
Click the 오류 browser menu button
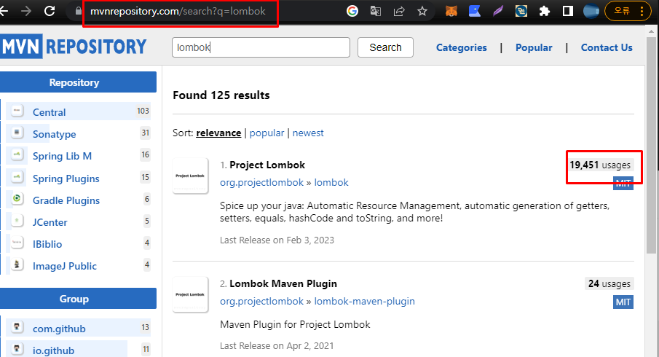point(628,11)
